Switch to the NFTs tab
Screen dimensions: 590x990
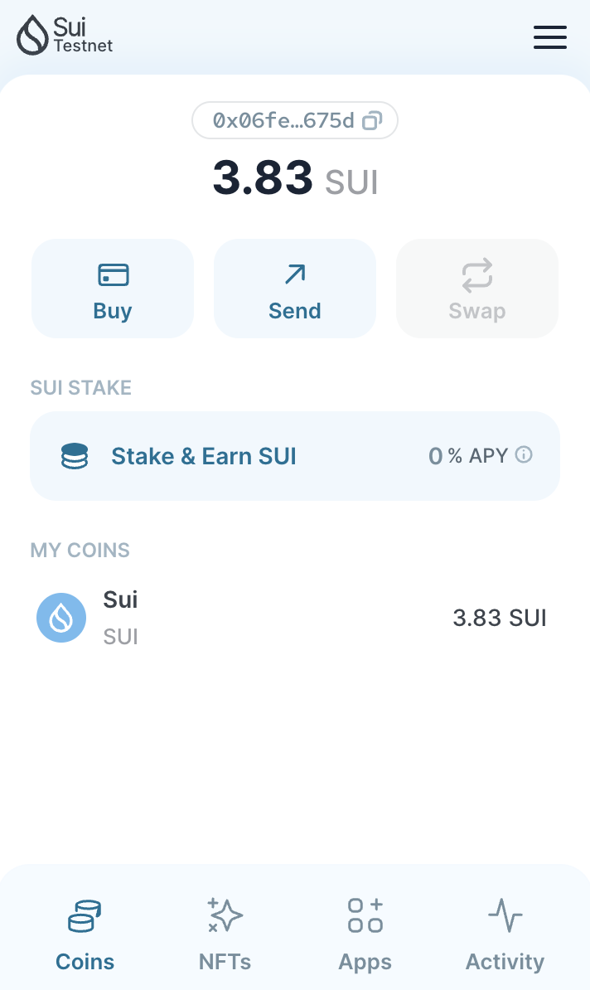[224, 935]
